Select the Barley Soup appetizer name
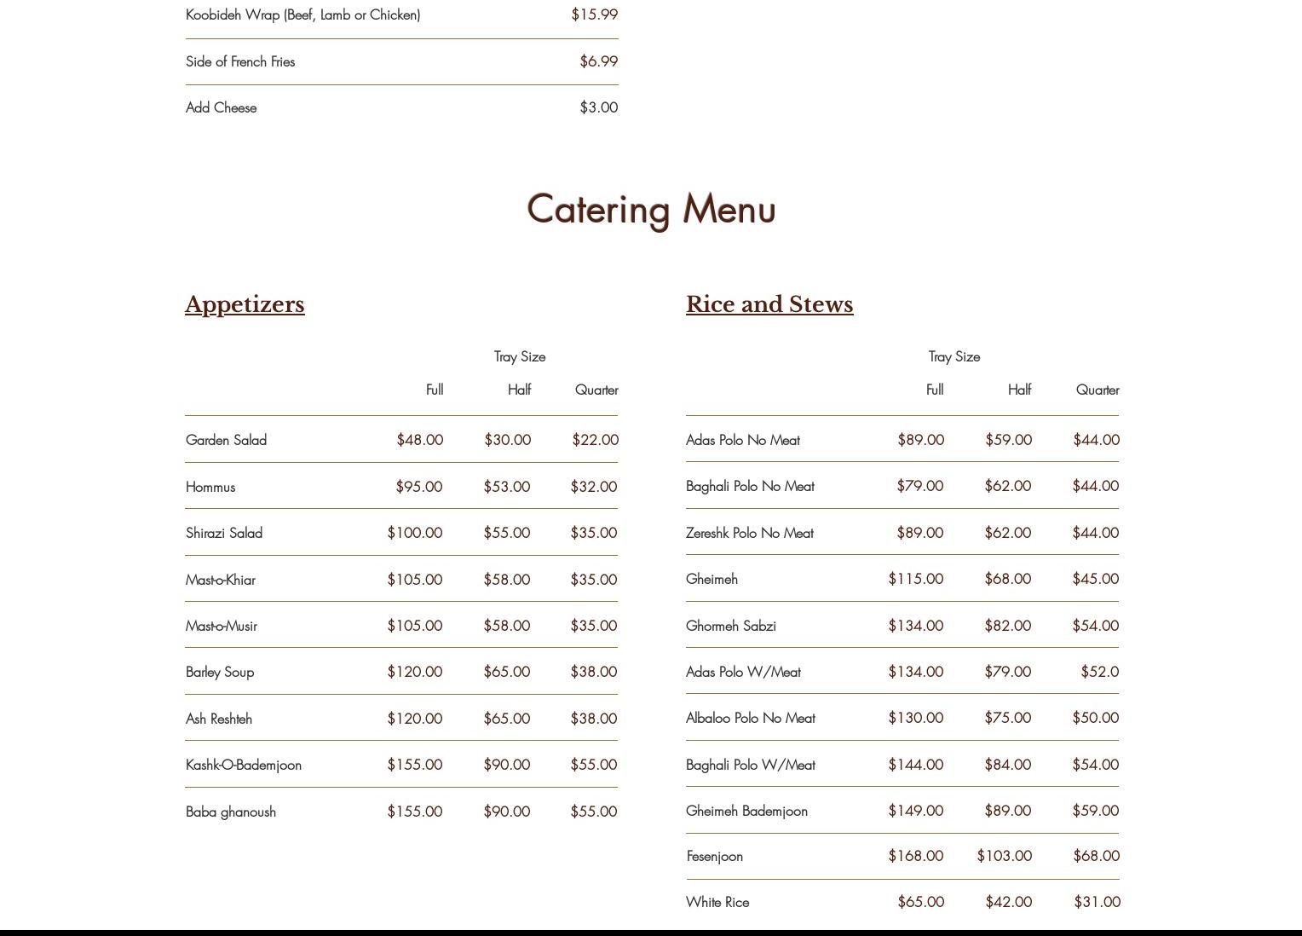Screen dimensions: 1302x936 coord(220,672)
